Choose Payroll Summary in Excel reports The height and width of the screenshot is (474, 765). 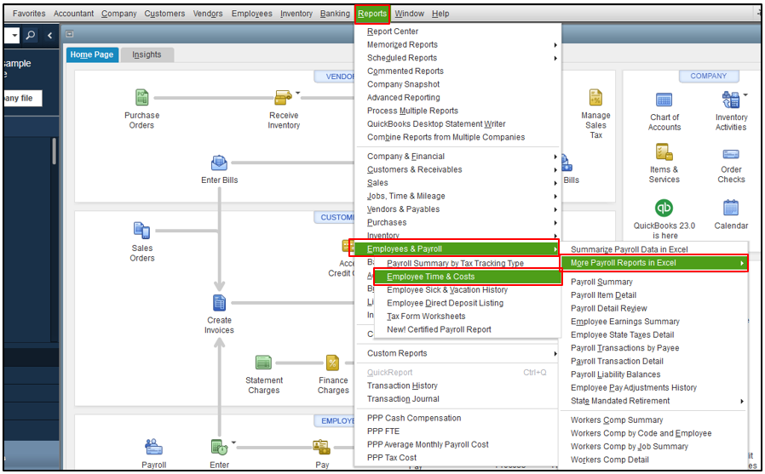(x=601, y=282)
